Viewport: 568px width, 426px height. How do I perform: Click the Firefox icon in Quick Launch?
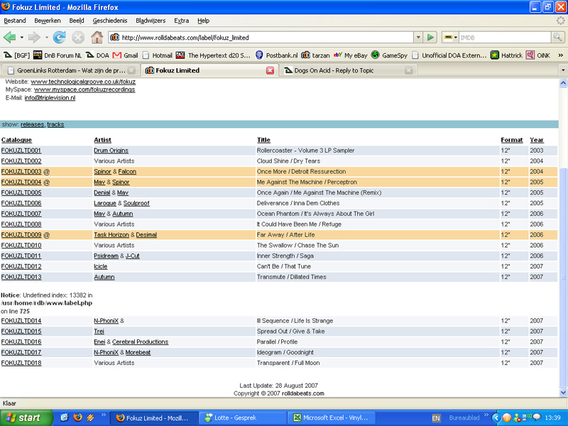(x=77, y=417)
